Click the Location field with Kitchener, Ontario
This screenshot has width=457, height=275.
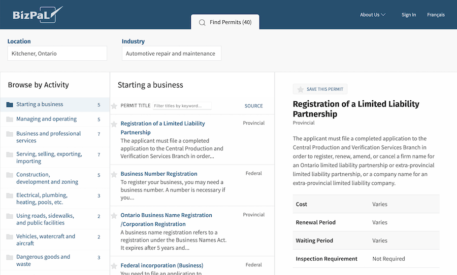click(x=57, y=53)
